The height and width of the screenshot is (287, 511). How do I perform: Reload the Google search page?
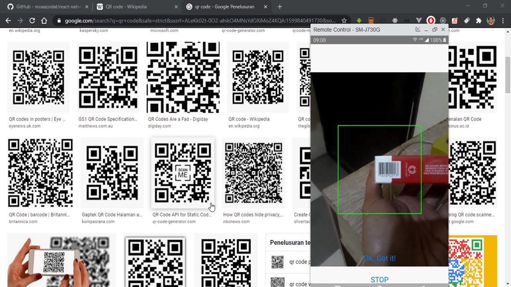coord(32,20)
